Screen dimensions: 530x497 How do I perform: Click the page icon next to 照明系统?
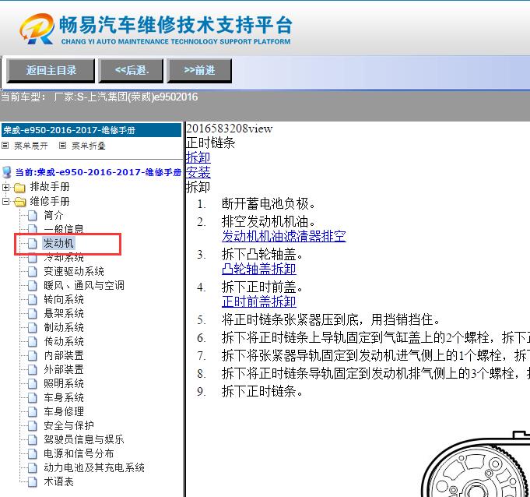coord(33,384)
